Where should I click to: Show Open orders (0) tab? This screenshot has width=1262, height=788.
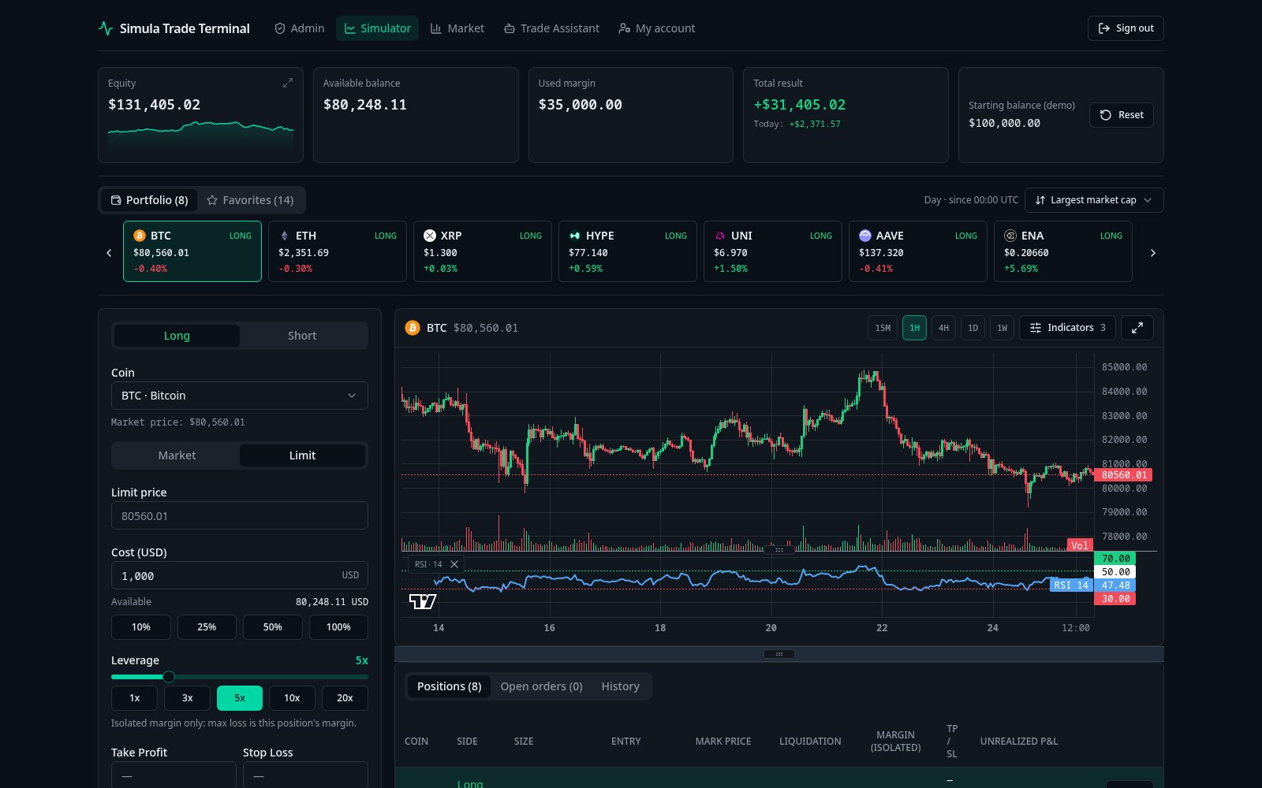pos(541,686)
